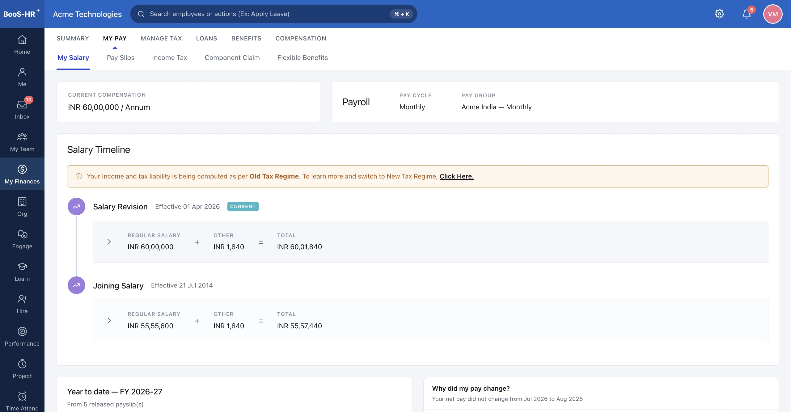Open notifications bell icon

click(x=747, y=14)
